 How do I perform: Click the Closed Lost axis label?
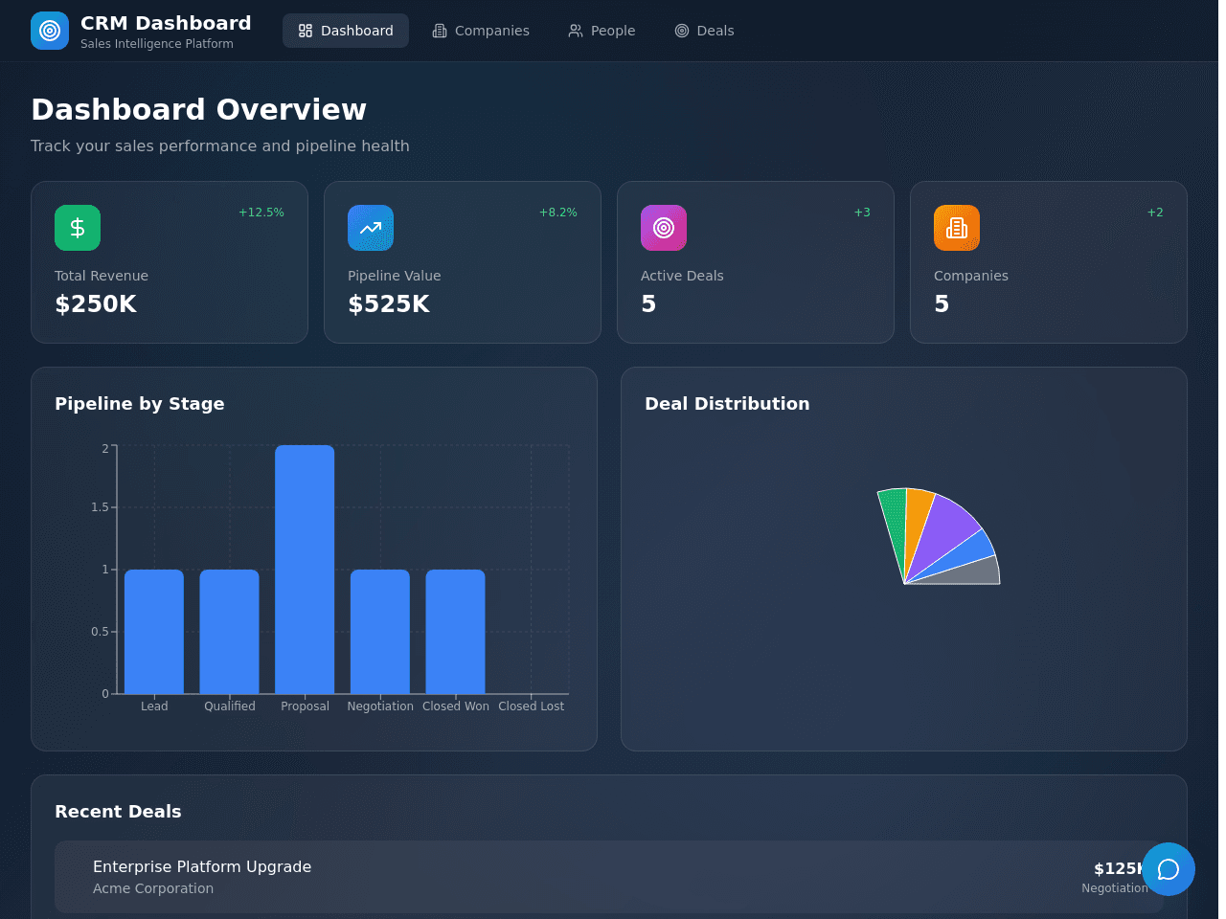tap(531, 706)
